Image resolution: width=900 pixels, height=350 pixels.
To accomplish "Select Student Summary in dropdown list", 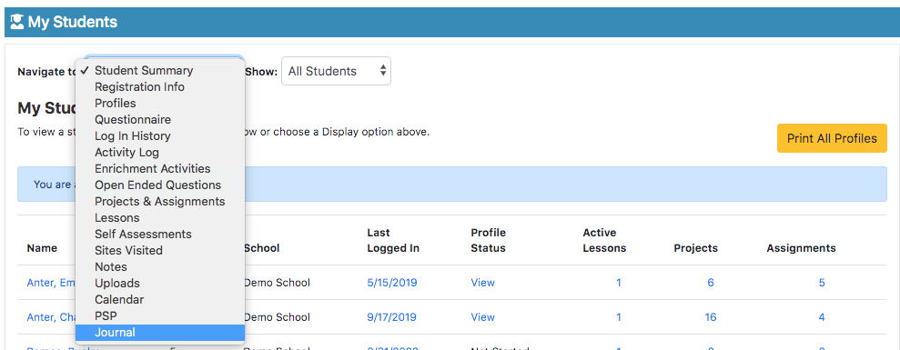I will click(x=160, y=71).
